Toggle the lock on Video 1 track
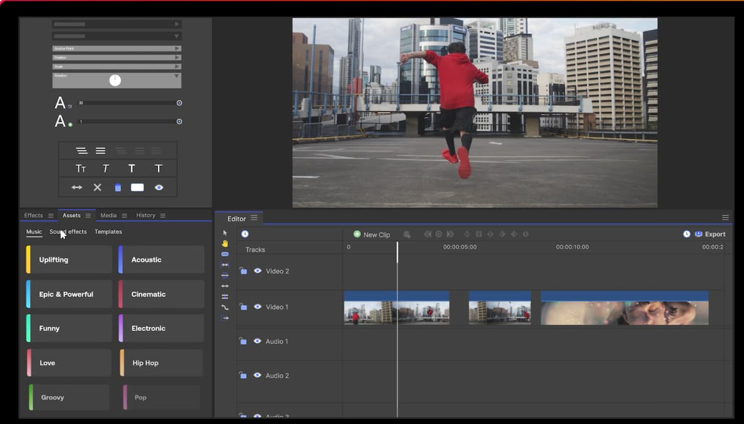This screenshot has width=744, height=424. pos(243,307)
